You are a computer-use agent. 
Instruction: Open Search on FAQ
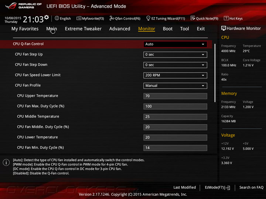tap(251, 187)
